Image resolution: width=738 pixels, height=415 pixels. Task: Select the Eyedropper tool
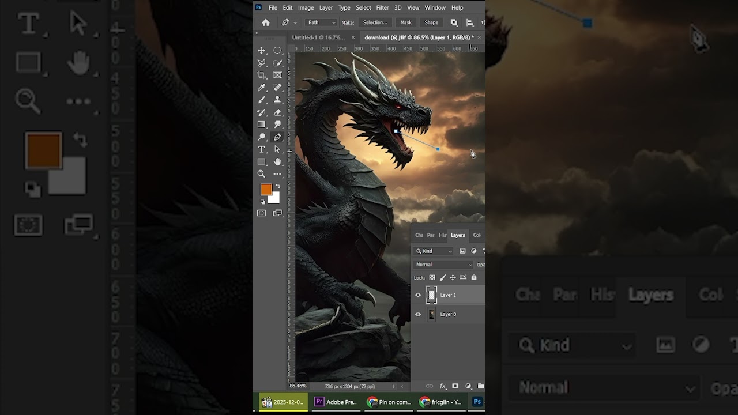pos(262,88)
